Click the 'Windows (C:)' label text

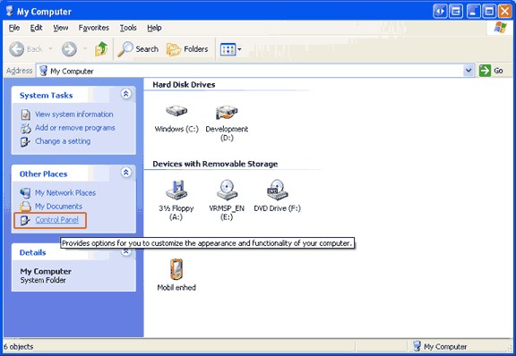[x=176, y=129]
